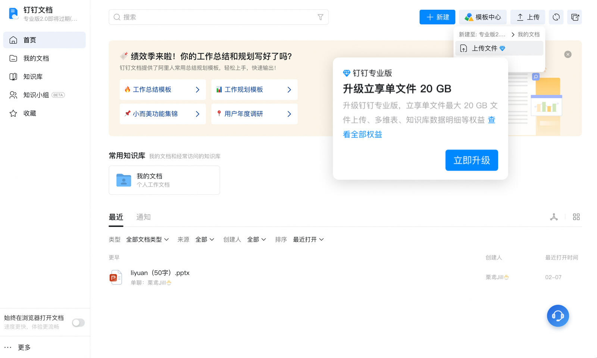Switch to the 最近 tab
Screen dimensions: 597x358
coord(116,217)
